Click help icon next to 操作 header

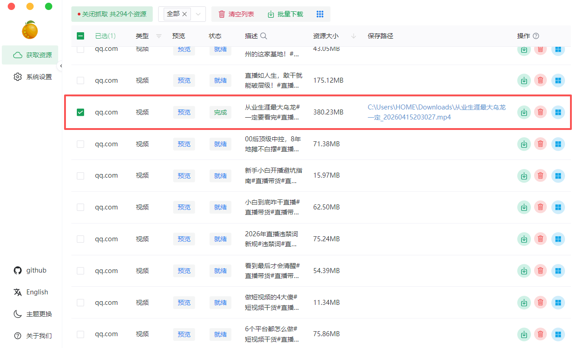coord(536,36)
